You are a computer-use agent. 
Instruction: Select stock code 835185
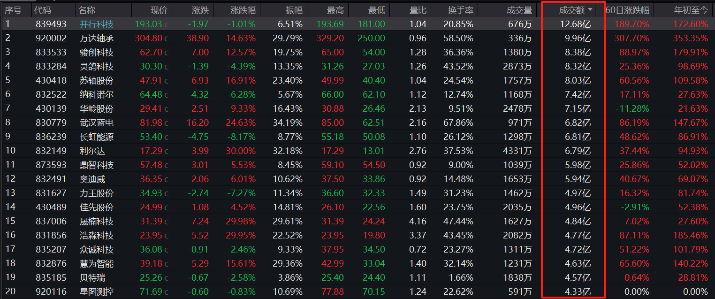click(51, 277)
